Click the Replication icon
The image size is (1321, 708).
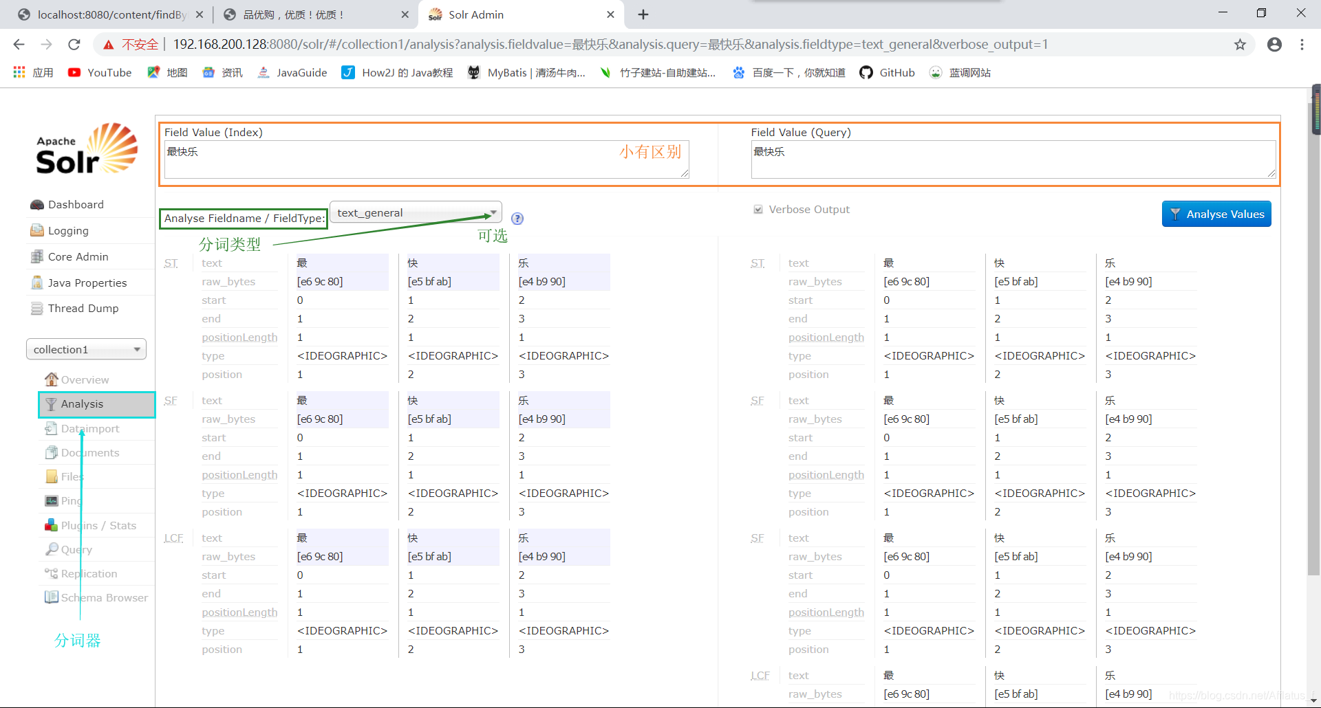coord(51,573)
